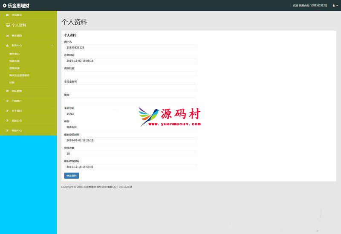Click the edit icon beside 系统公告

tap(7, 121)
